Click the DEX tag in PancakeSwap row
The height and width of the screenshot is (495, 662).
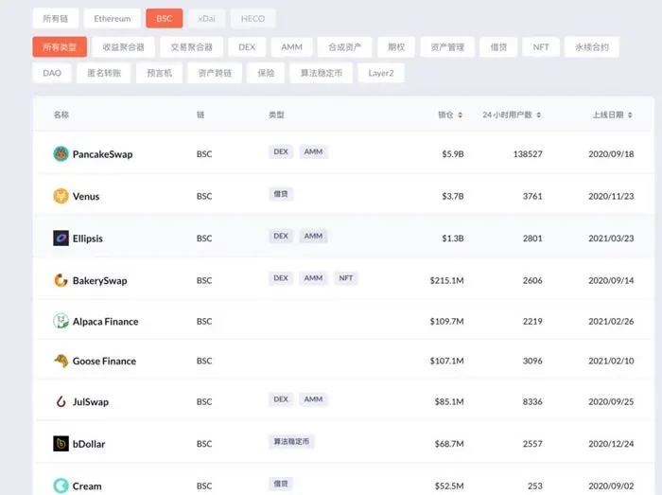click(281, 151)
